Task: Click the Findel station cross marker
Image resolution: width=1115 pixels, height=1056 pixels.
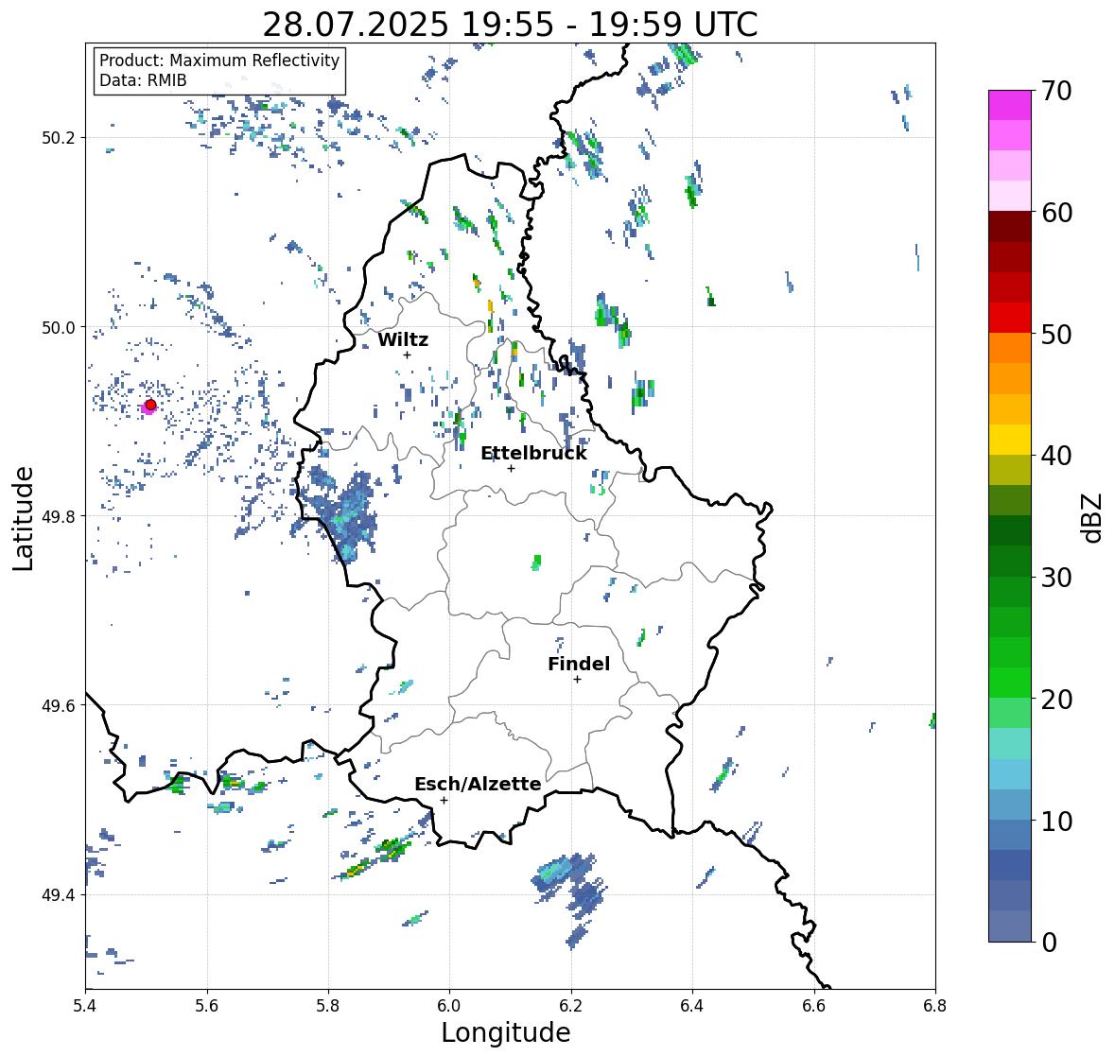Action: click(577, 680)
